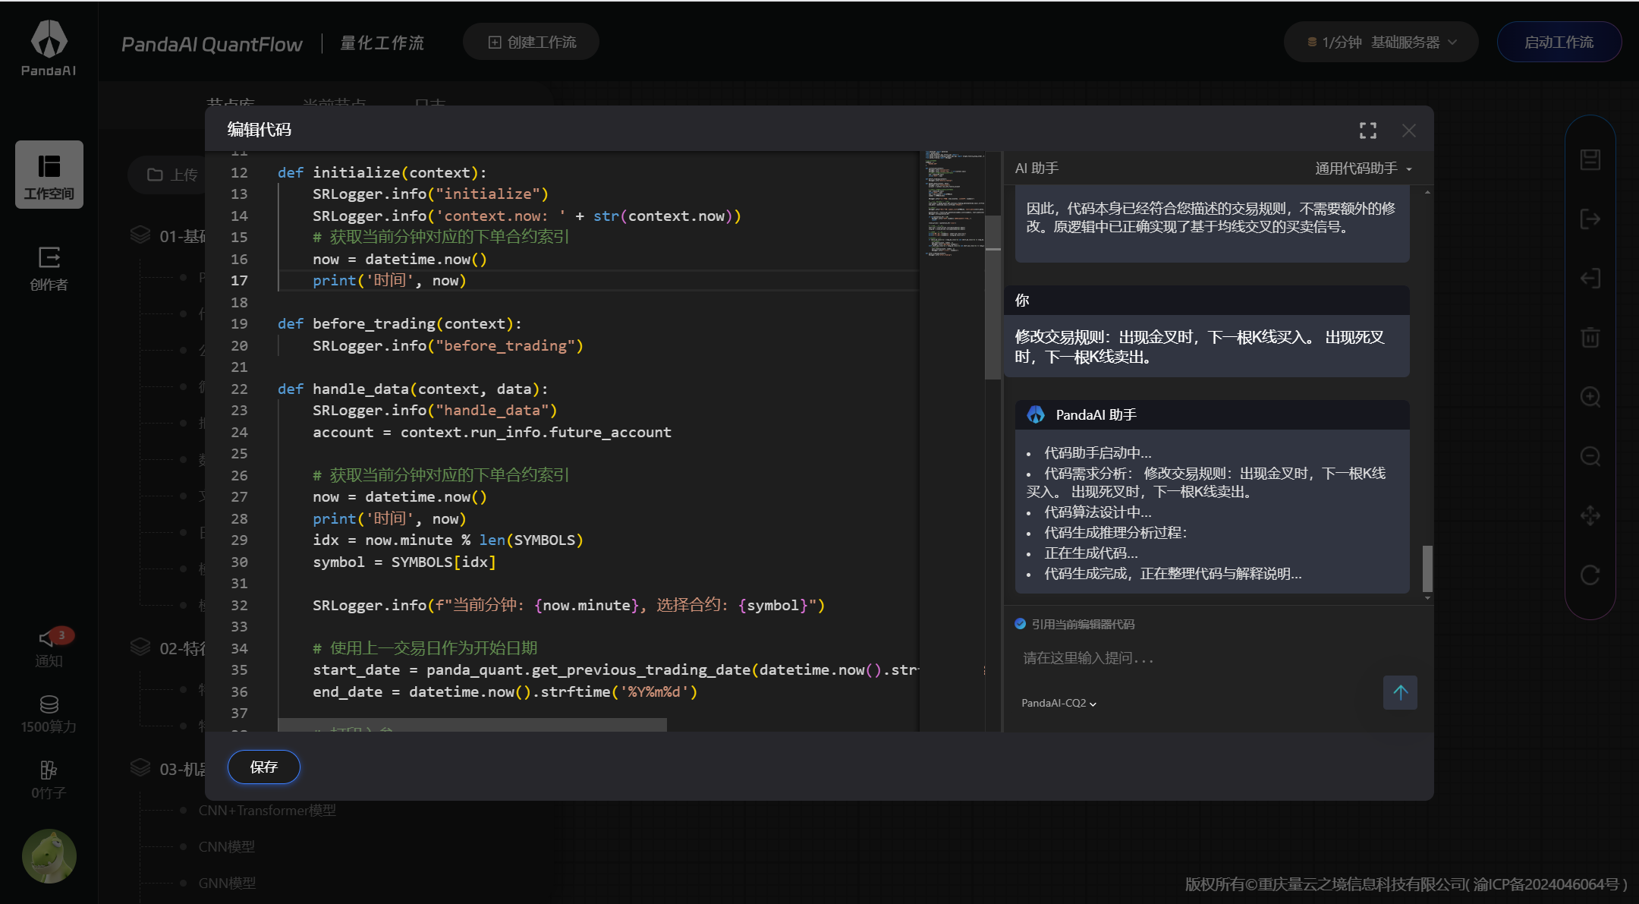Go to the 创作者 creator page
This screenshot has height=904, width=1639.
pyautogui.click(x=49, y=269)
